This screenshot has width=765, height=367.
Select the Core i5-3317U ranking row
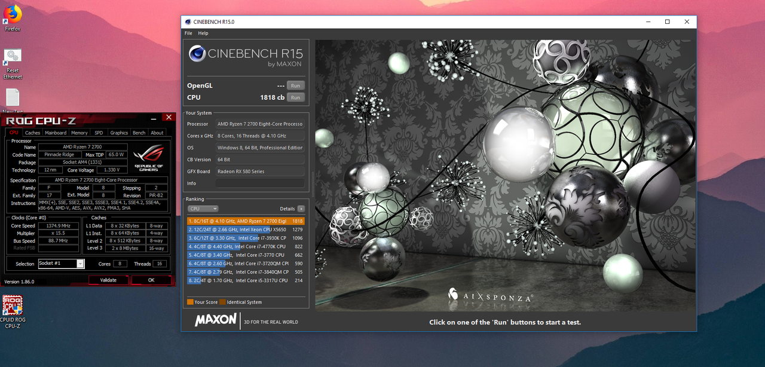click(x=246, y=280)
